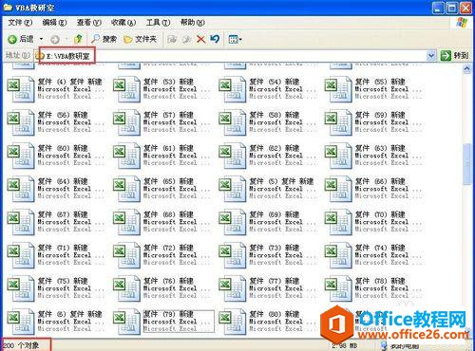Click the scrollbar up arrow
This screenshot has height=351, width=475.
point(467,69)
